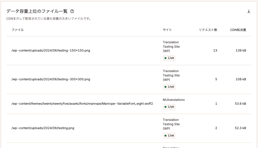The width and height of the screenshot is (258, 148).
Task: Select the testing-150×150.png file path
Action: coord(51,50)
